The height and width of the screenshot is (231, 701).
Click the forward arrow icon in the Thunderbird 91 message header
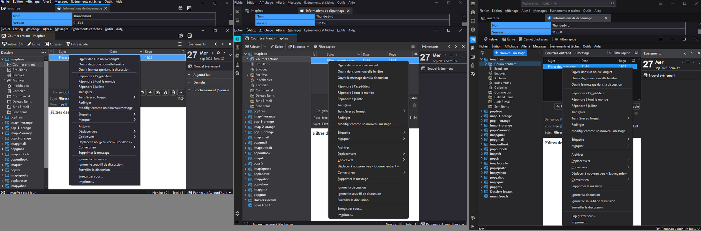click(150, 93)
